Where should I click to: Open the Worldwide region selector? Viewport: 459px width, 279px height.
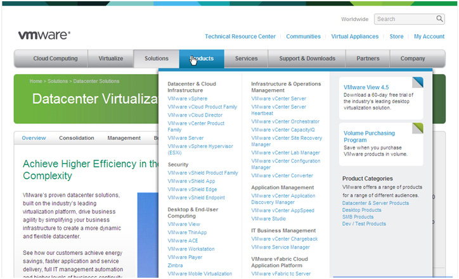354,20
